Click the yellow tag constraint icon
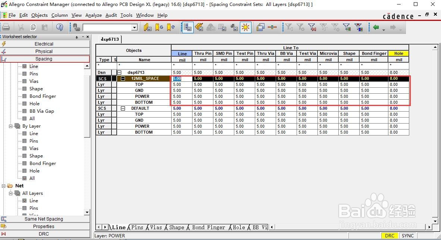Viewport: 441px width, 240px height. coord(199,27)
